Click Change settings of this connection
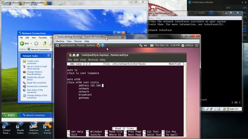The image size is (248, 139). coord(37,97)
